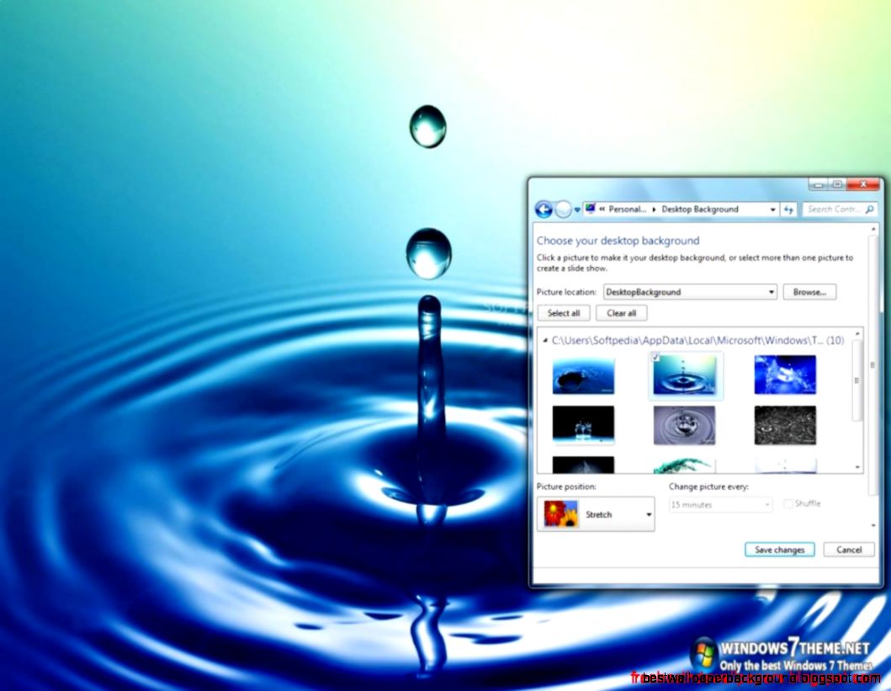Click the thumbnail list scrollbar handle

coord(857,380)
